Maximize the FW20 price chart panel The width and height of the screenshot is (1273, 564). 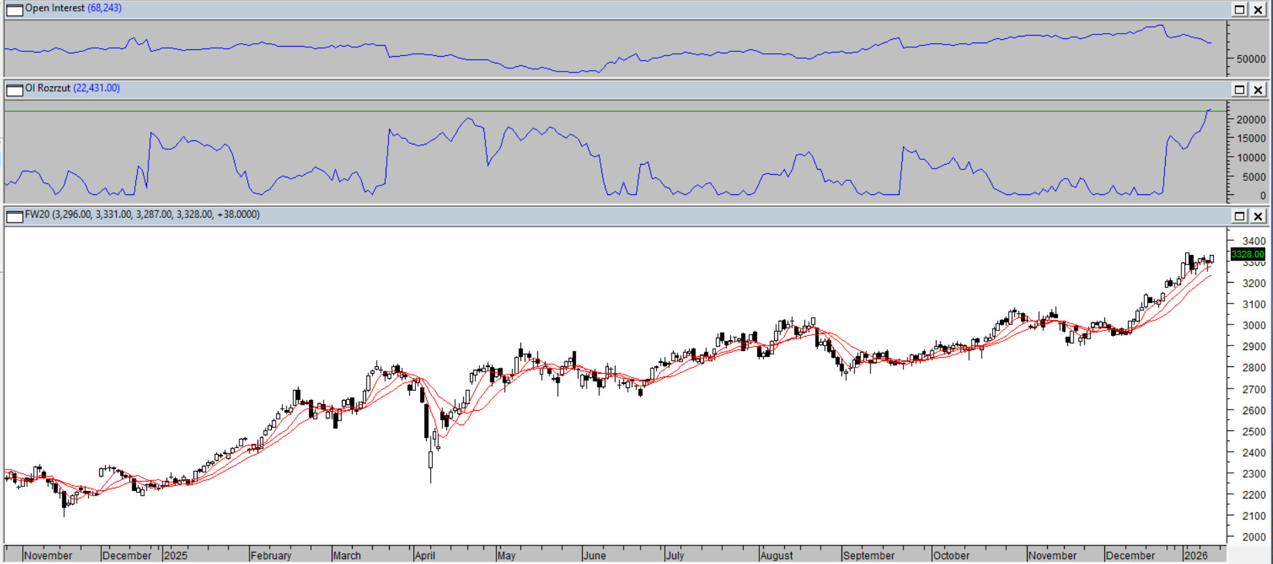(1239, 216)
